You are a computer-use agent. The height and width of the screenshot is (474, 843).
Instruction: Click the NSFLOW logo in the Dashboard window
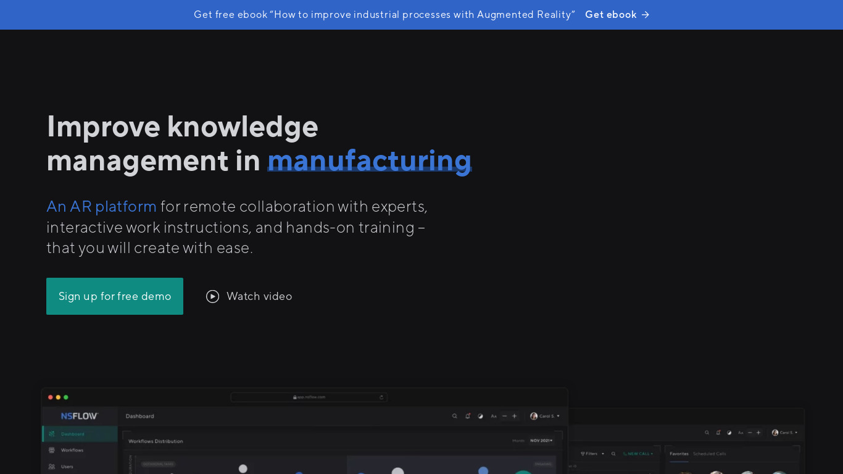(x=80, y=416)
